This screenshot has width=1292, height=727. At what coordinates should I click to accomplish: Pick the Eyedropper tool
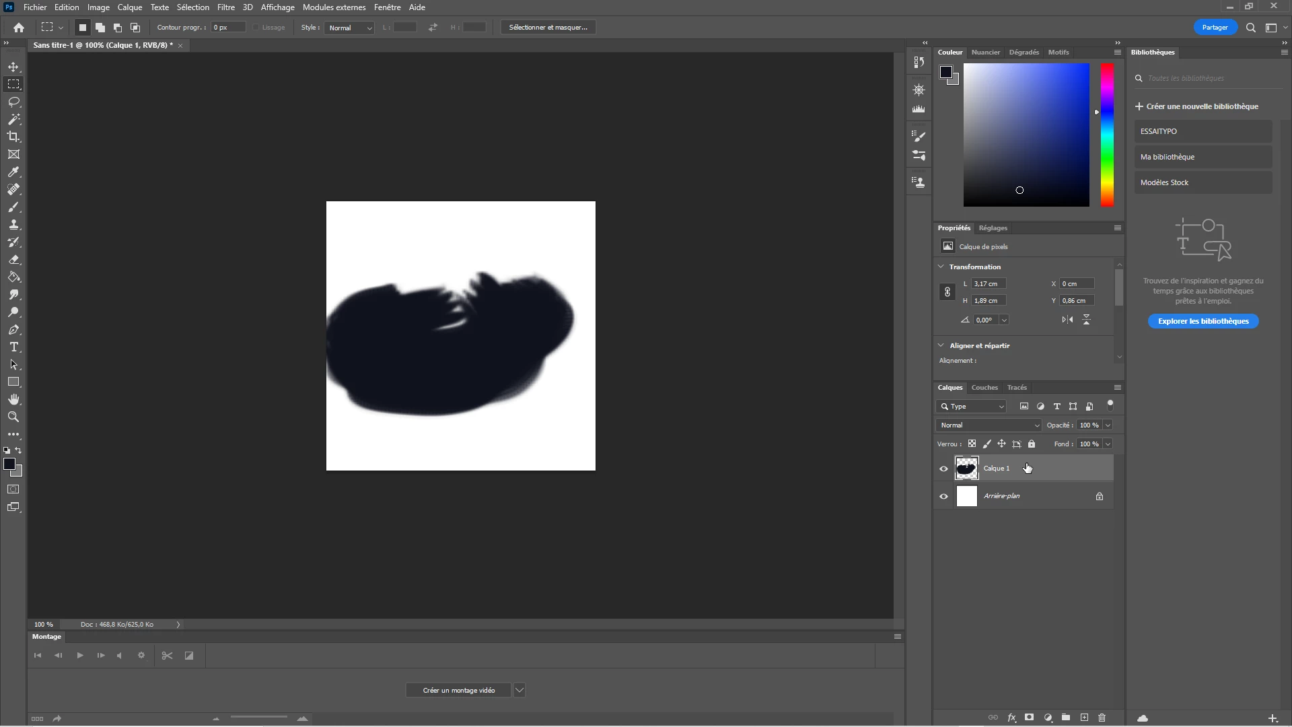point(13,172)
